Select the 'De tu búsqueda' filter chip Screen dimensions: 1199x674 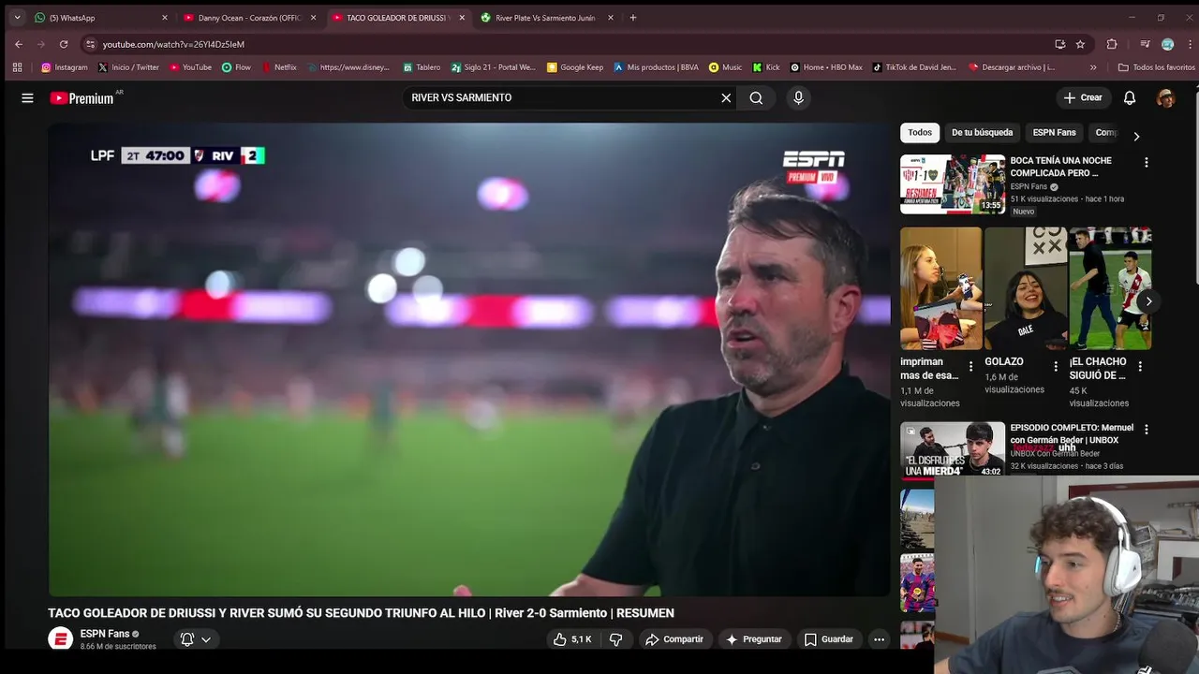[983, 133]
